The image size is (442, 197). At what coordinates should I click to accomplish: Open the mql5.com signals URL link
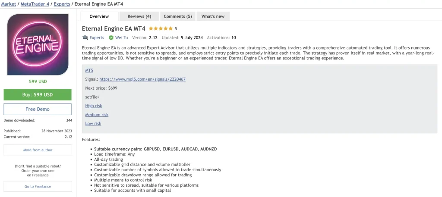tap(142, 79)
